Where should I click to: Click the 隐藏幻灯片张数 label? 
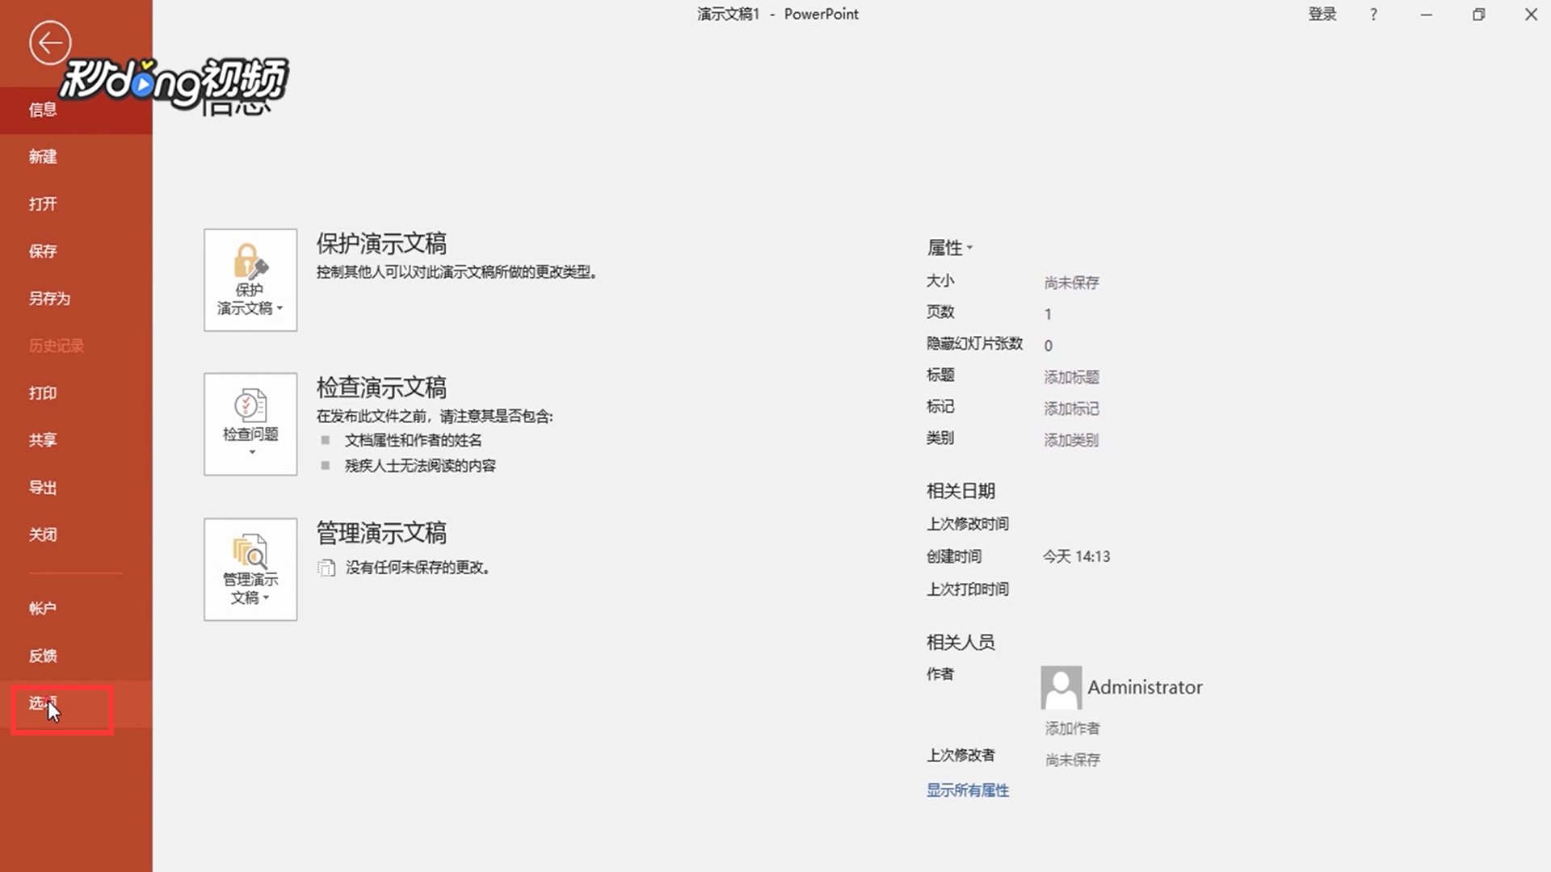(974, 344)
